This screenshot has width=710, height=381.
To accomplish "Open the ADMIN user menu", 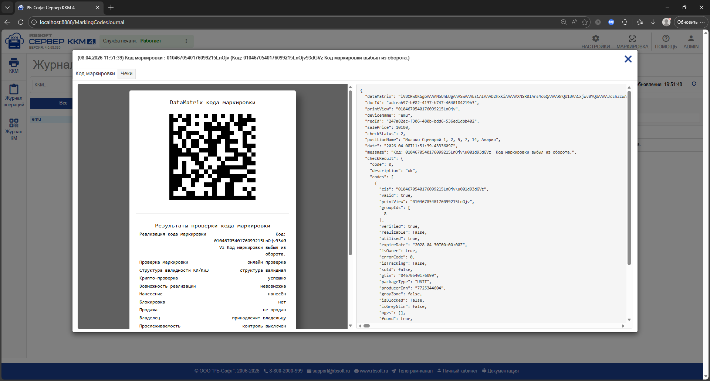I will pos(691,42).
